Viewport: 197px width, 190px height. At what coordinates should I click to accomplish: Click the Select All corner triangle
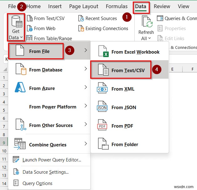(5, 69)
